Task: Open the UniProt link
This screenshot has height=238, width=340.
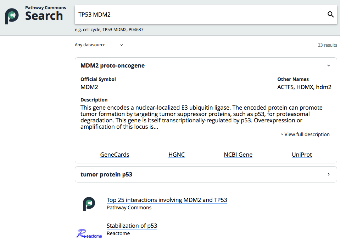Action: coord(302,155)
